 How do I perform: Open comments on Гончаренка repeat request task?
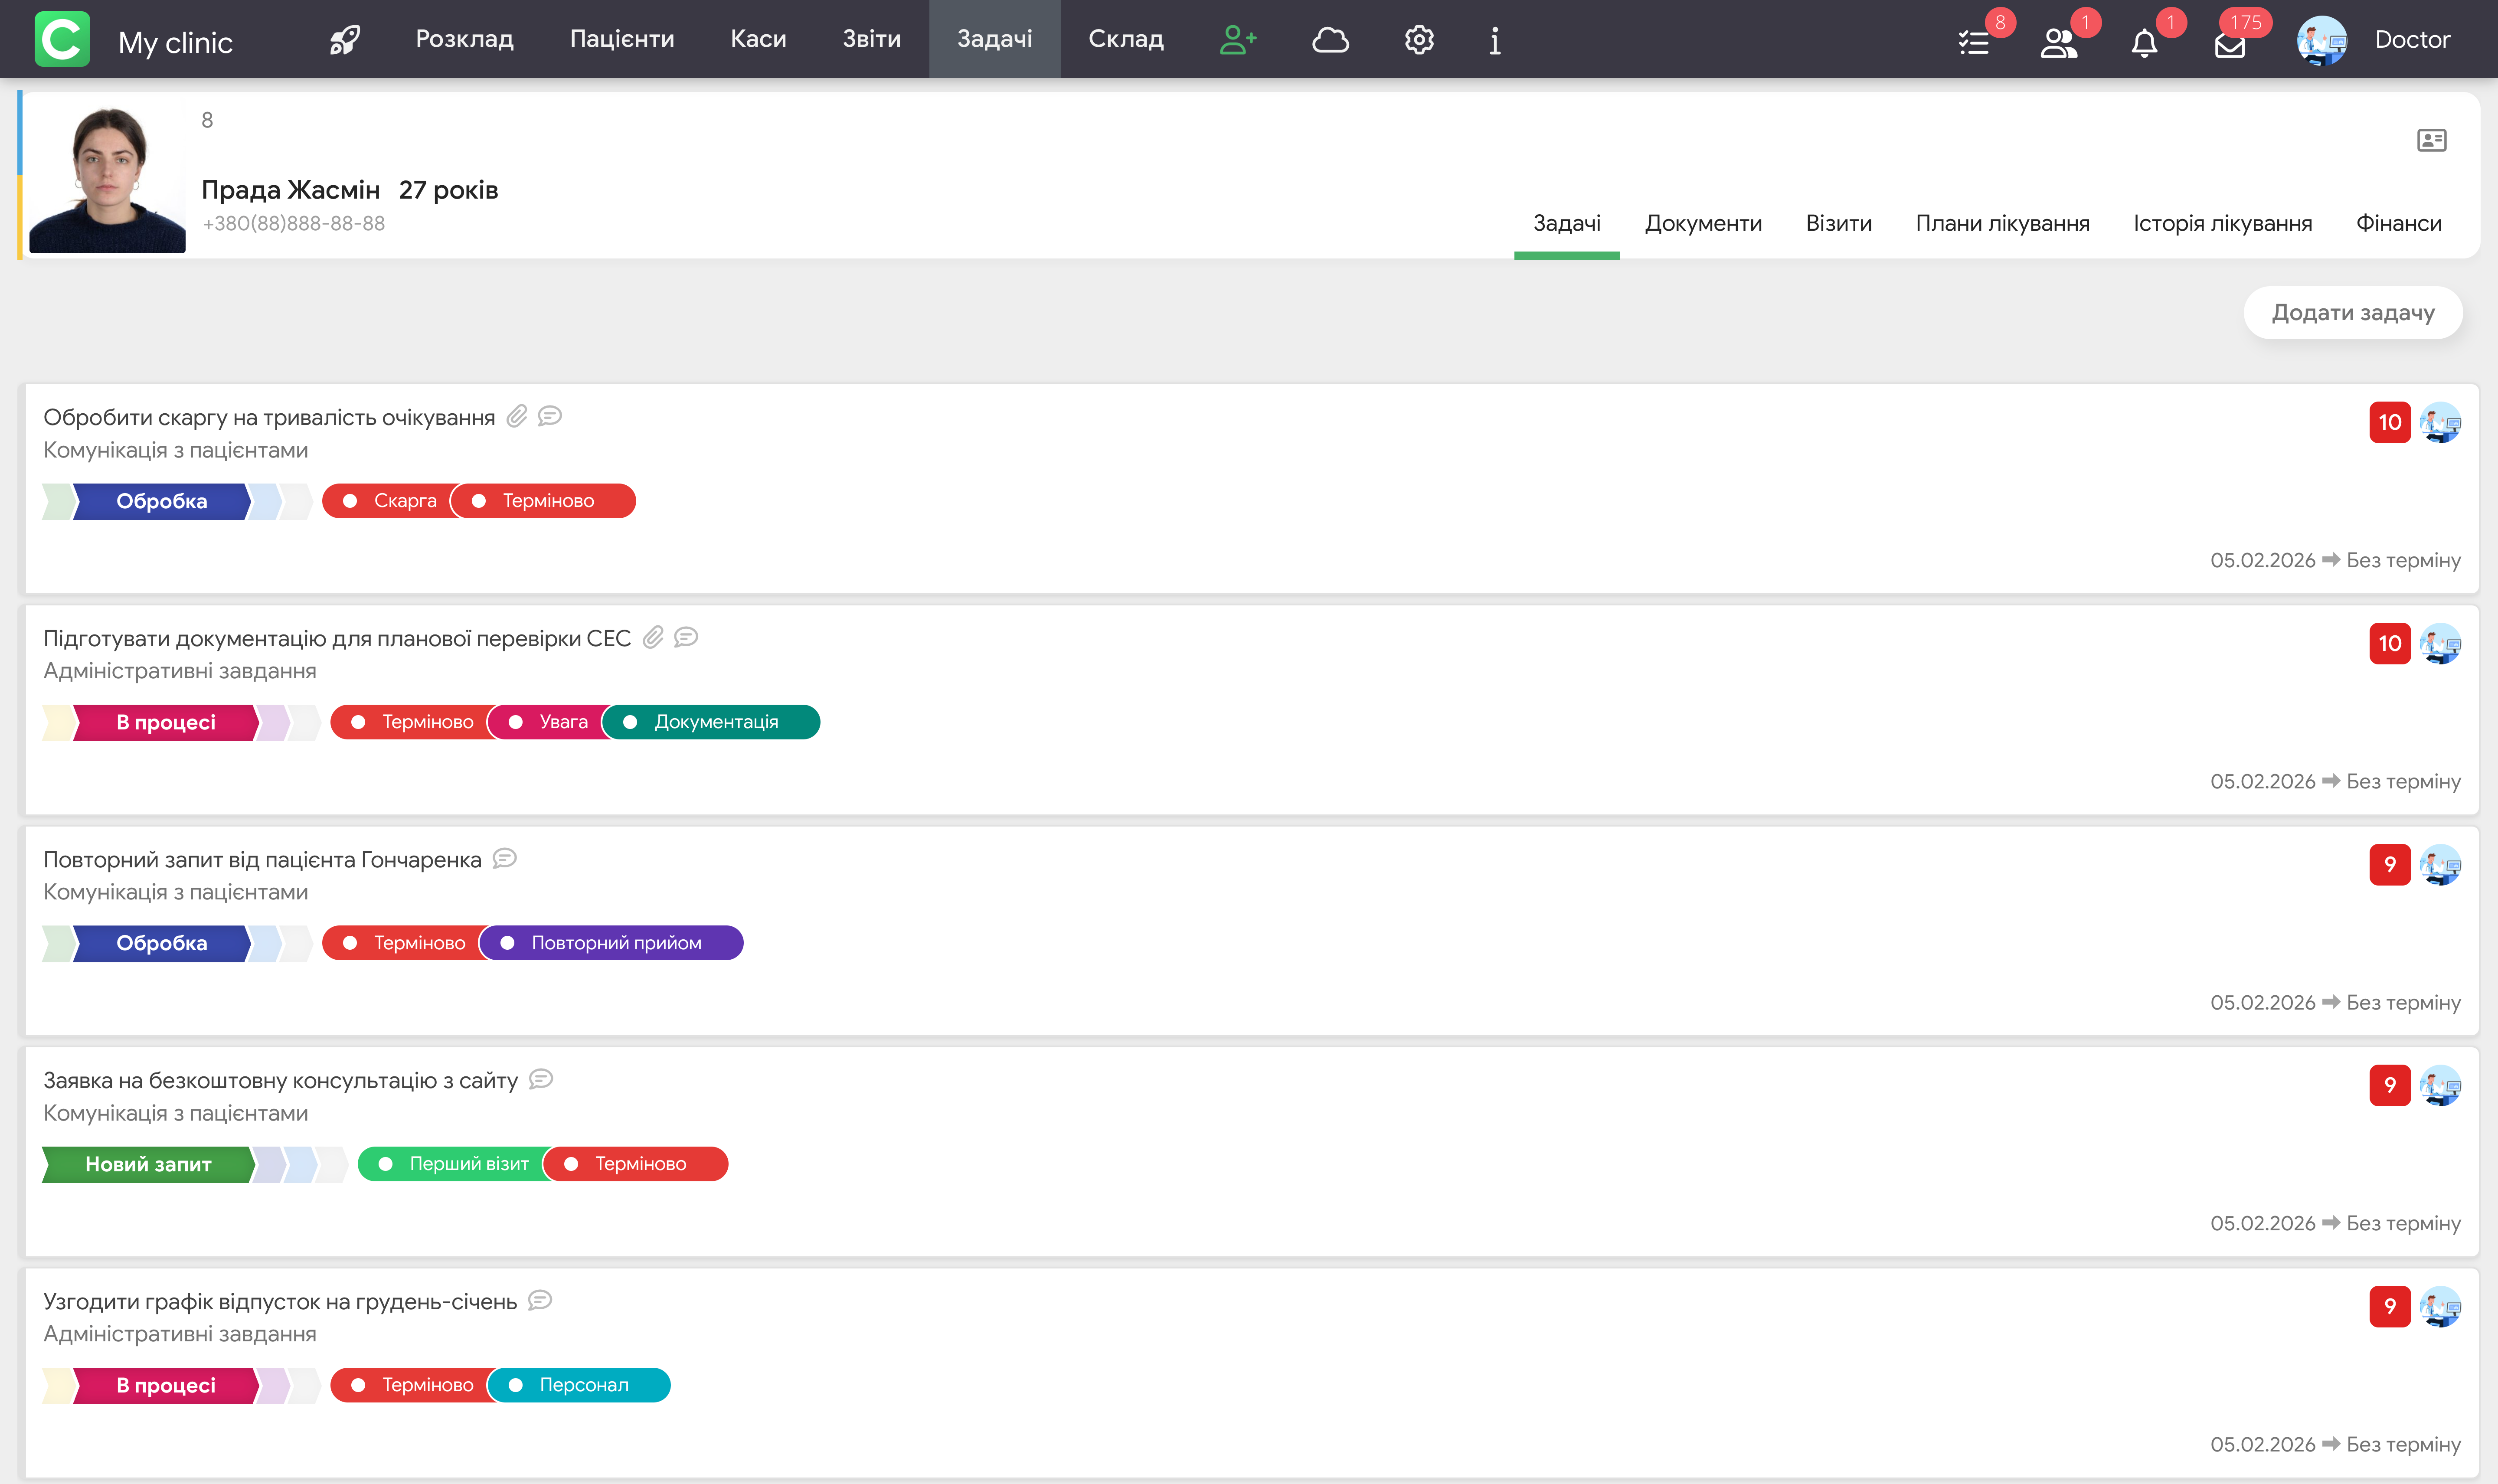click(x=505, y=858)
